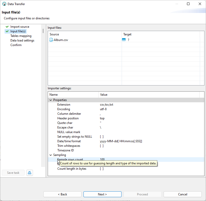The height and width of the screenshot is (201, 206).
Task: Select the Data load settings step
Action: pos(22,40)
